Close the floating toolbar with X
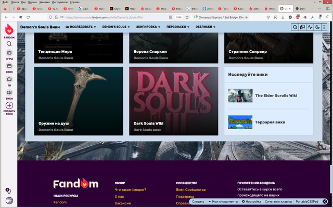The width and height of the screenshot is (333, 208). click(325, 201)
